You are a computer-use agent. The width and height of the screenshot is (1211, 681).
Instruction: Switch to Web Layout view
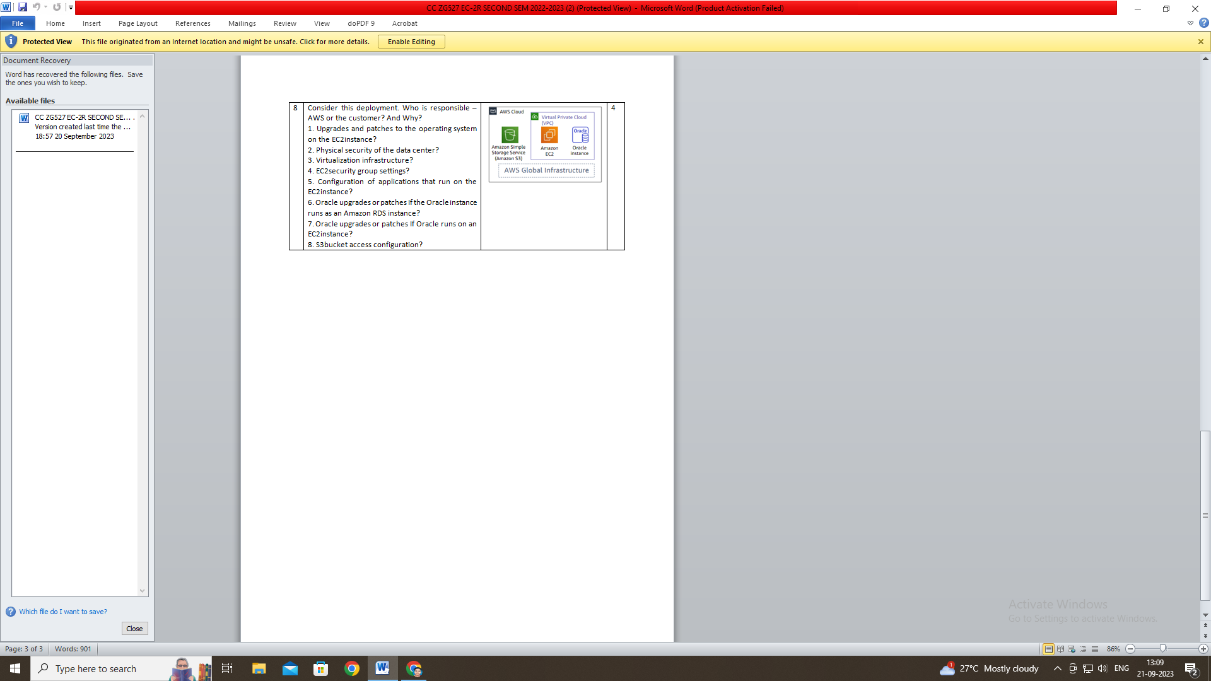click(x=1072, y=649)
